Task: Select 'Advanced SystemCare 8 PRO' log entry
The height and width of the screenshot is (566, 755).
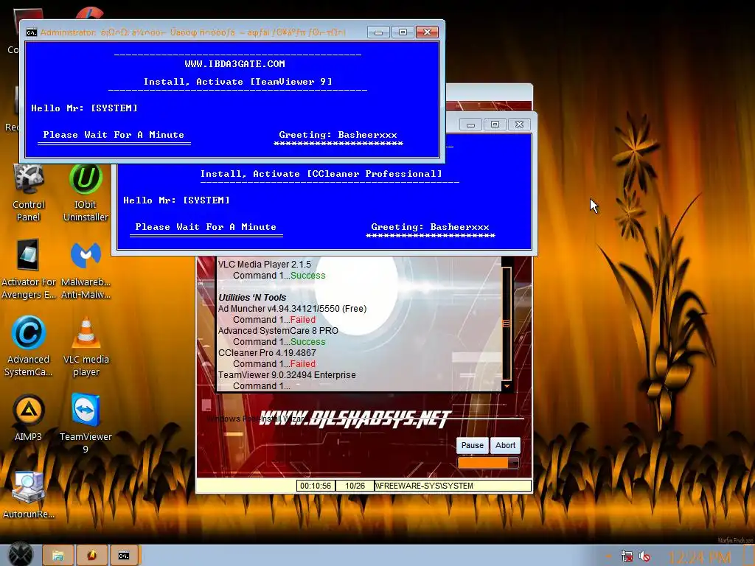Action: [x=278, y=331]
